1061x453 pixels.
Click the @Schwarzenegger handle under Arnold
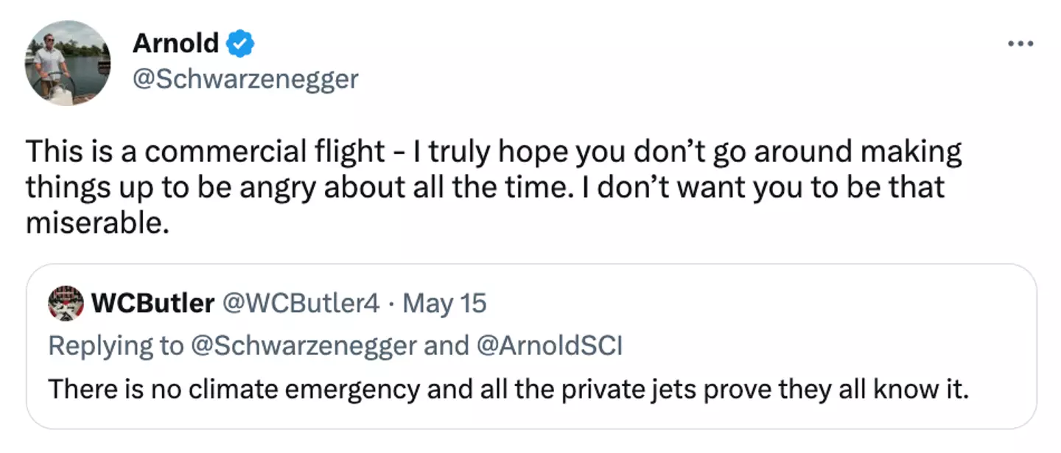coord(245,79)
